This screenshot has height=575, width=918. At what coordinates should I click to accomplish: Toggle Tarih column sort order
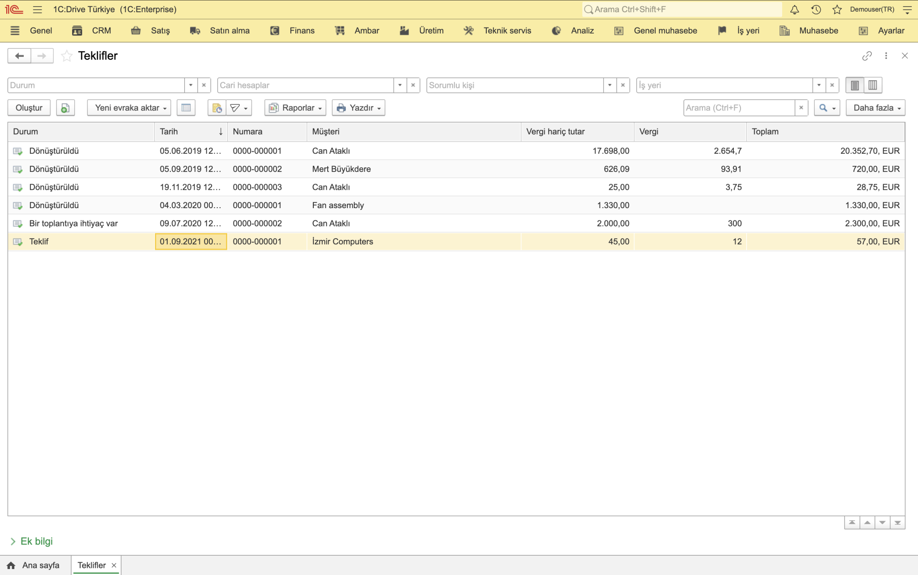coord(191,131)
